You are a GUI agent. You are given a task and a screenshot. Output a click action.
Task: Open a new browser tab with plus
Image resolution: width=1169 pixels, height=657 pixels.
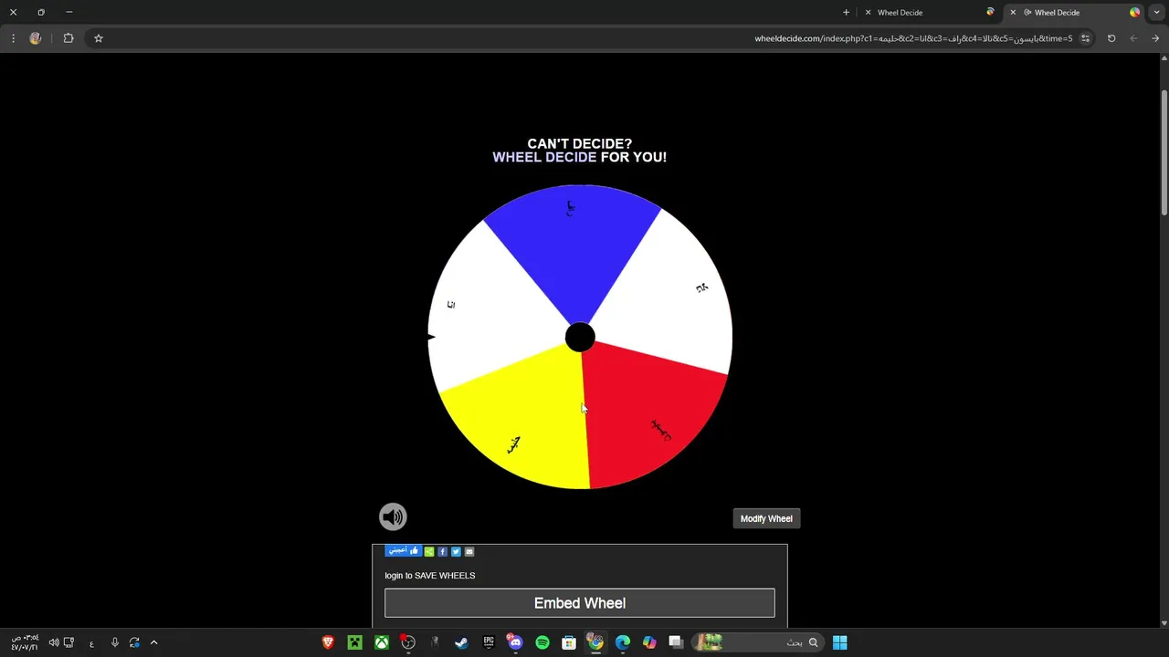846,13
